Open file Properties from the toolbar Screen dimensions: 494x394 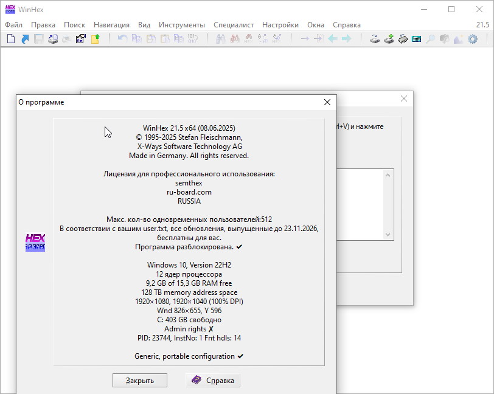pyautogui.click(x=81, y=39)
